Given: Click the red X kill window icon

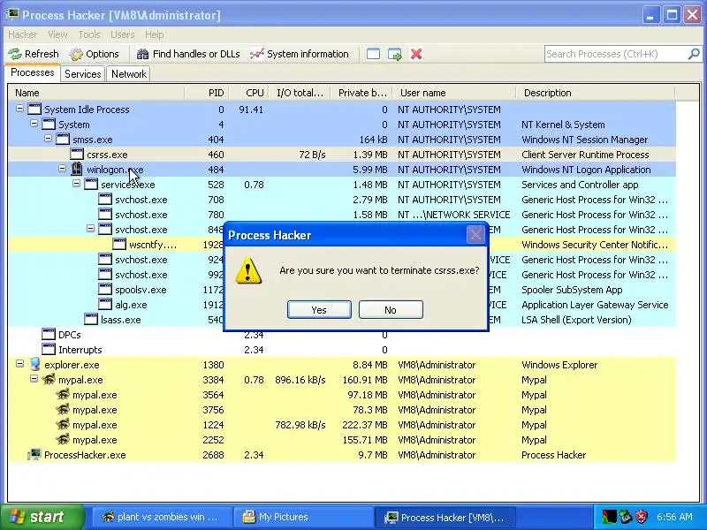Looking at the screenshot, I should 416,54.
